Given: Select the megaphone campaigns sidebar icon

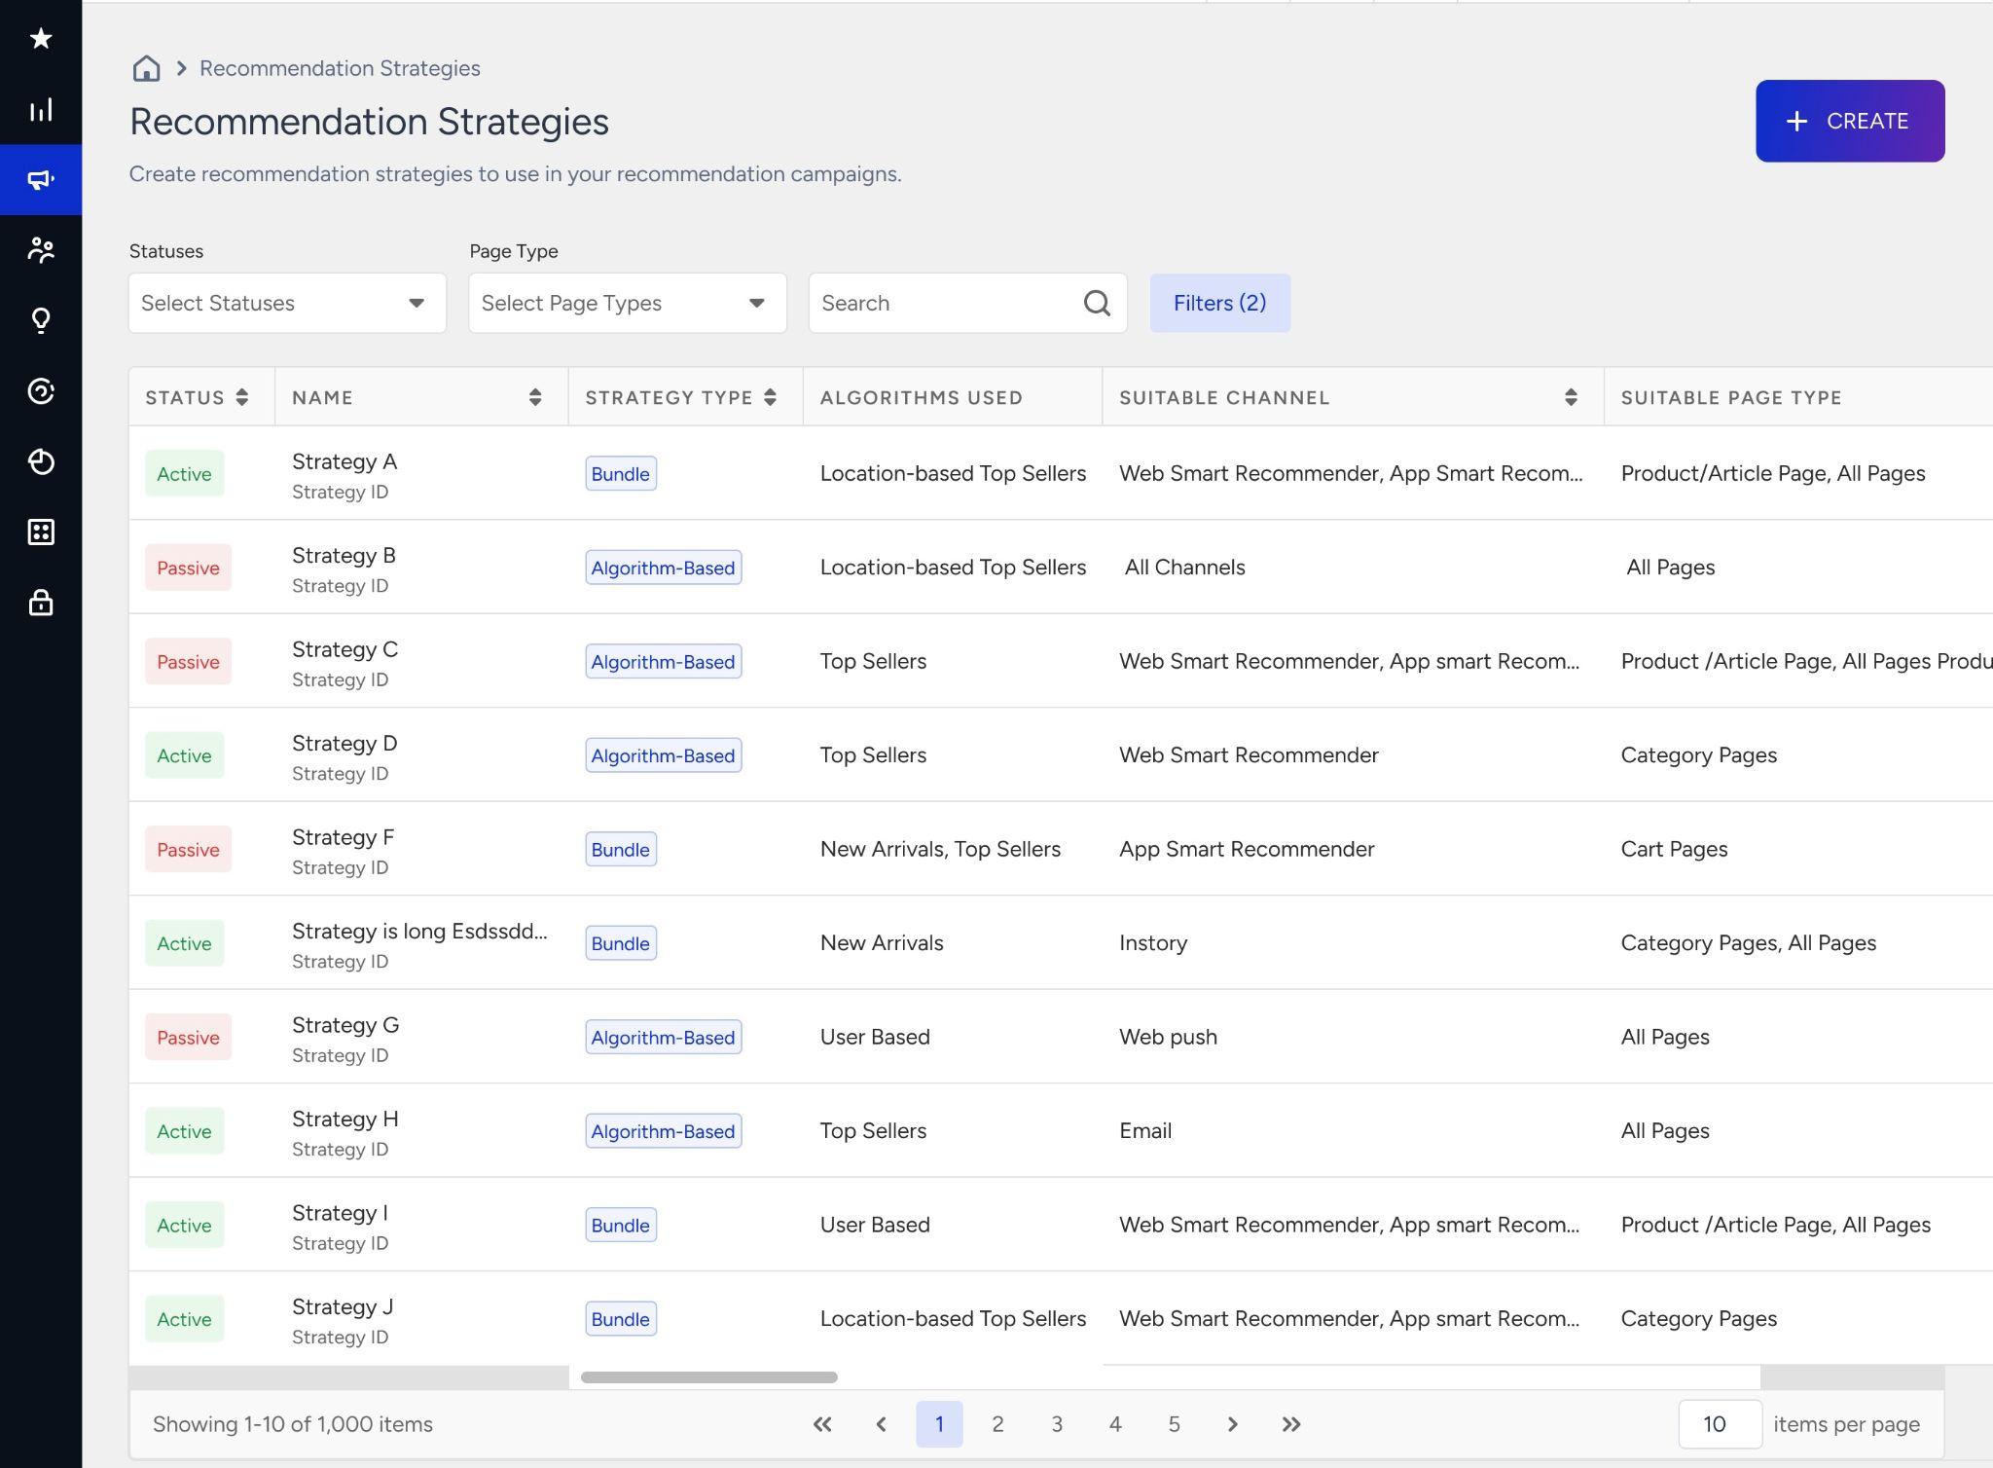Looking at the screenshot, I should pos(41,180).
